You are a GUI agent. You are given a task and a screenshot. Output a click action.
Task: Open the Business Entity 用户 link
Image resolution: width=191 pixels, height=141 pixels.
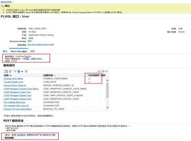[x=30, y=41]
